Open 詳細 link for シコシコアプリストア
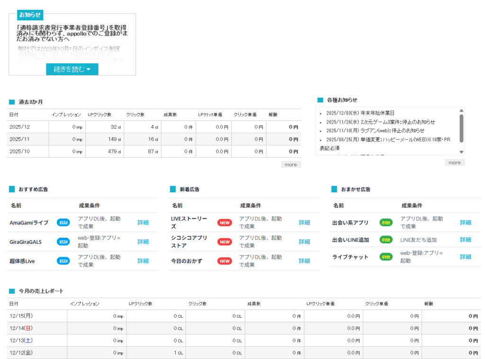485x359 pixels. [304, 242]
